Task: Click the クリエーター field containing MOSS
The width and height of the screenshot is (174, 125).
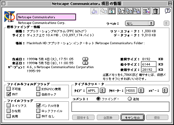Action: pos(131,90)
